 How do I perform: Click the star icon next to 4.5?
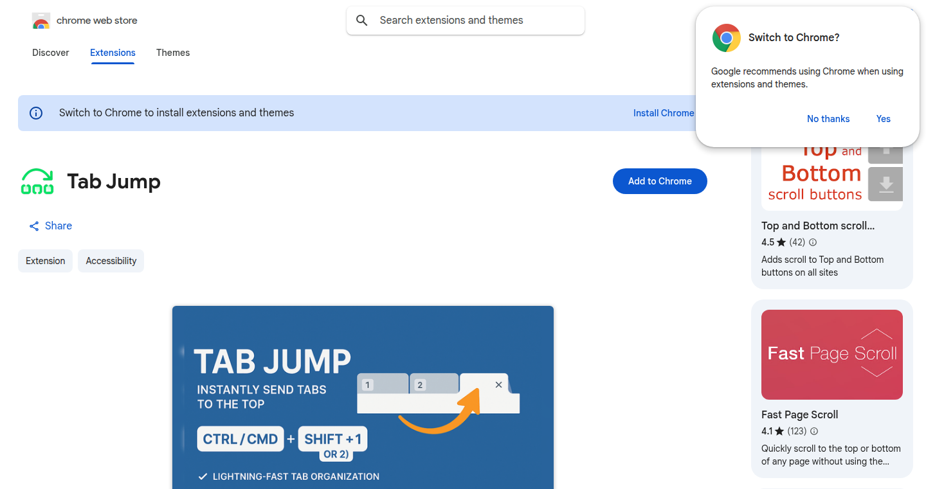pos(781,242)
